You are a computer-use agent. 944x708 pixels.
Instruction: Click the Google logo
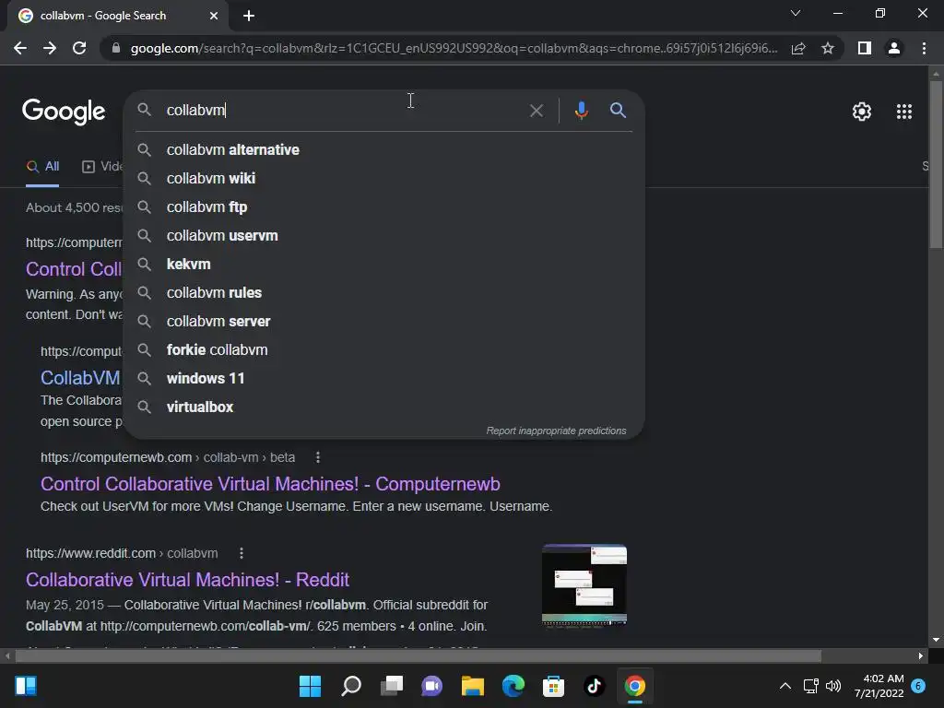[x=64, y=112]
